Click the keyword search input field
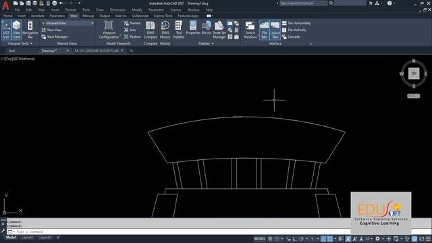This screenshot has height=243, width=432. pyautogui.click(x=304, y=3)
